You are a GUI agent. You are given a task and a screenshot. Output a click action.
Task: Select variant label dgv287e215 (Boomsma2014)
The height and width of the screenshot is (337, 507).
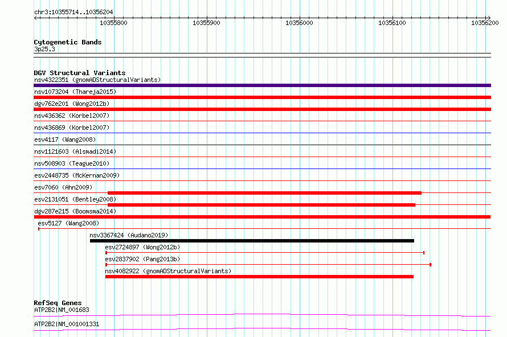[75, 211]
